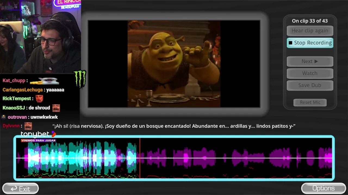Click the Monster Energy logo
The image size is (348, 195).
point(80,79)
